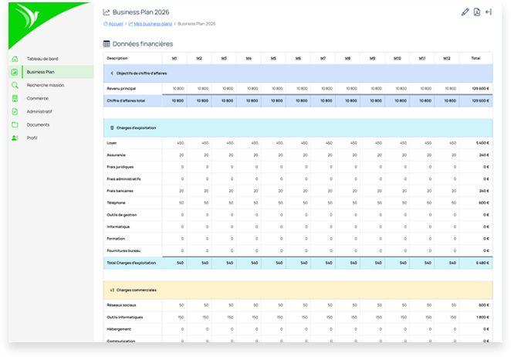The width and height of the screenshot is (511, 357).
Task: Click the Commerce sidebar icon
Action: pyautogui.click(x=15, y=98)
